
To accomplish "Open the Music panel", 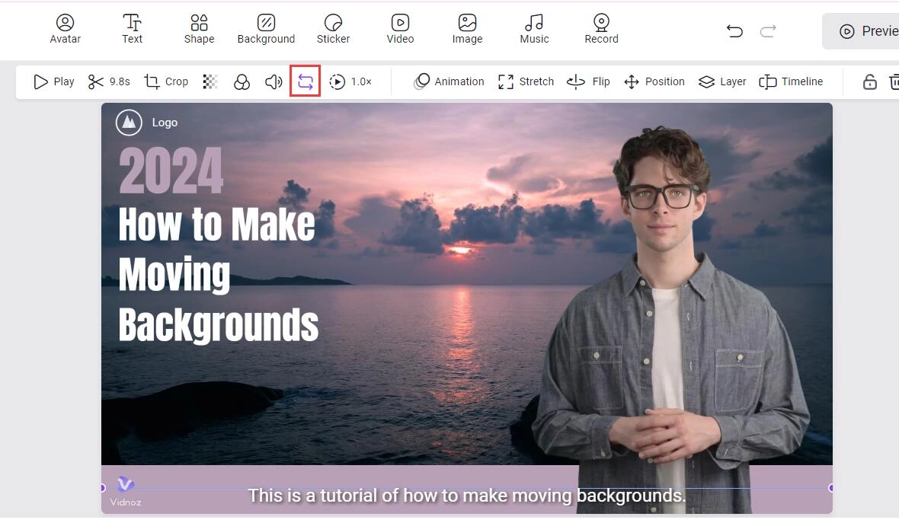I will (534, 29).
